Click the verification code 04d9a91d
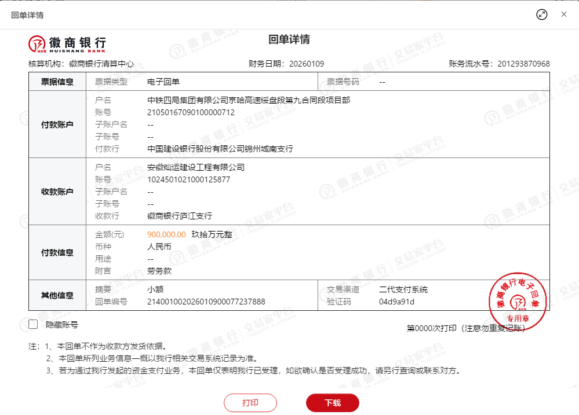The height and width of the screenshot is (415, 579). point(396,302)
